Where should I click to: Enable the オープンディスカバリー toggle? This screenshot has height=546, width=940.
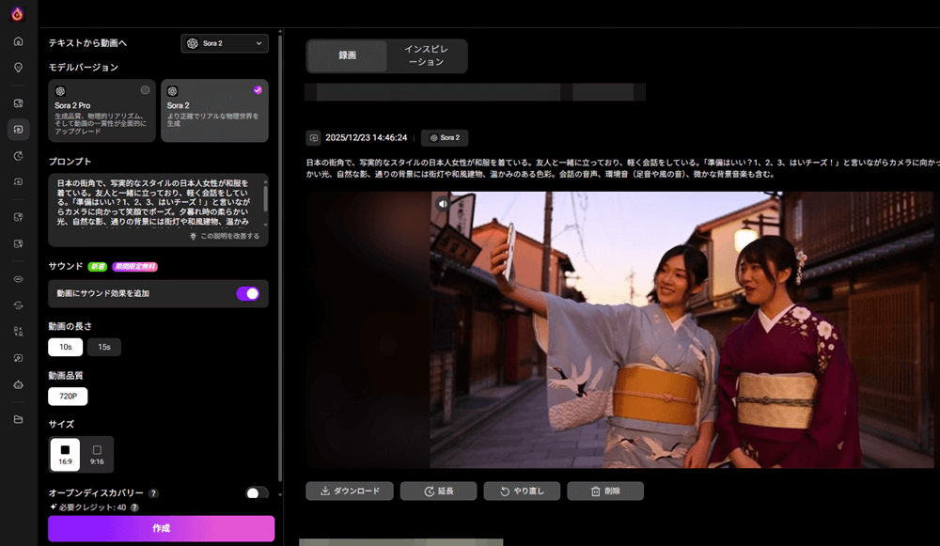point(256,493)
